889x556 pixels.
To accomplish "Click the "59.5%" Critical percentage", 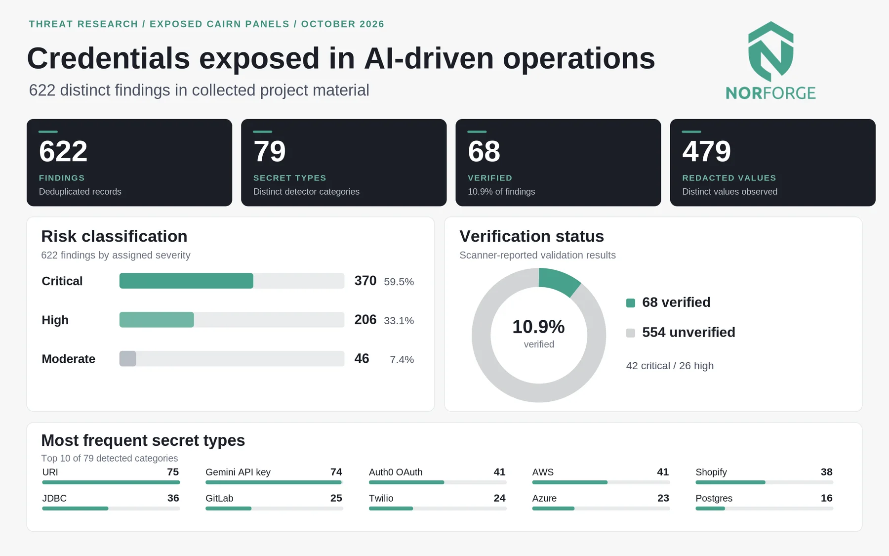I will point(399,282).
